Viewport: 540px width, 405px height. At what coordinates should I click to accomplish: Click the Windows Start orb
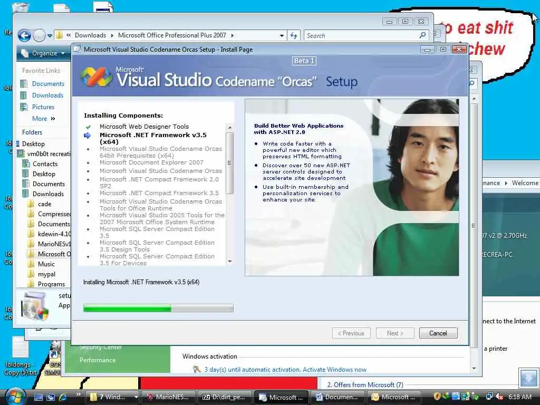[x=15, y=397]
